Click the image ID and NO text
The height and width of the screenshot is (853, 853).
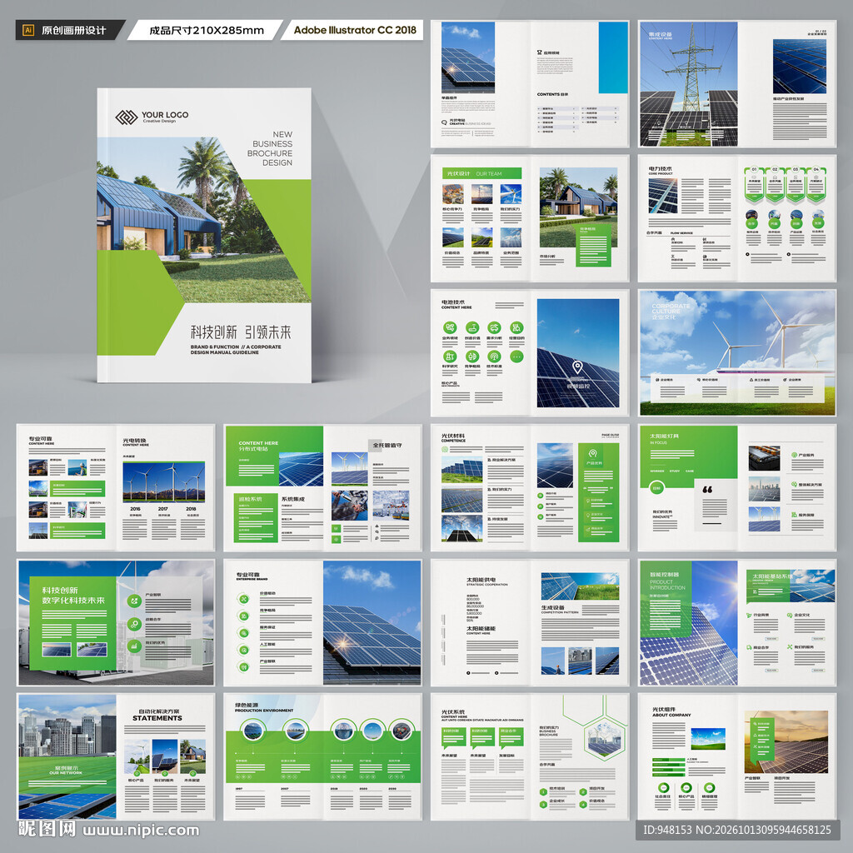pos(737,830)
